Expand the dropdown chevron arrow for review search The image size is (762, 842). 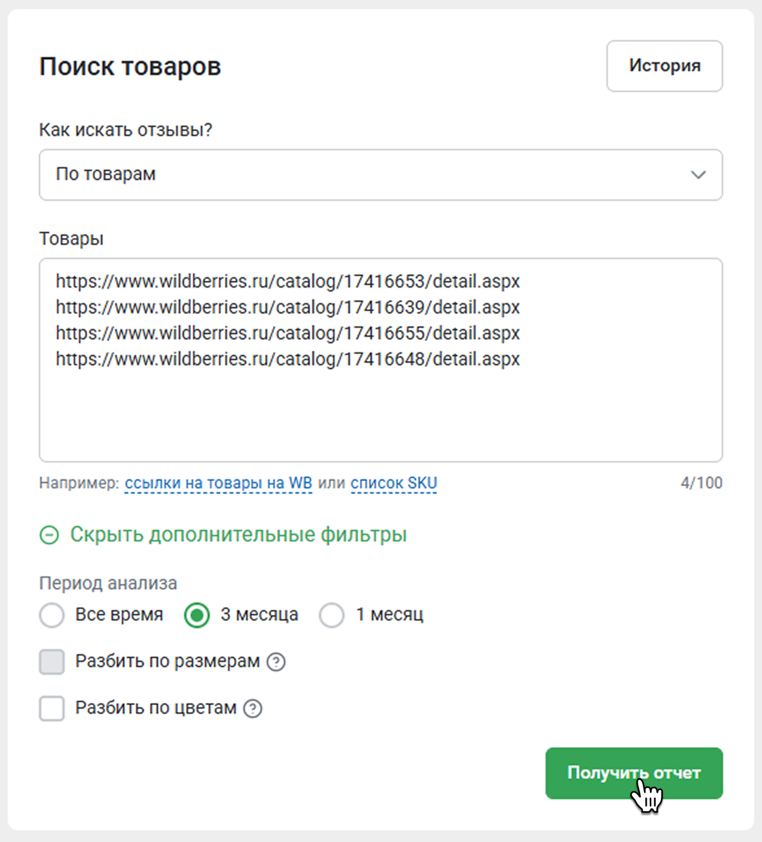click(x=698, y=175)
